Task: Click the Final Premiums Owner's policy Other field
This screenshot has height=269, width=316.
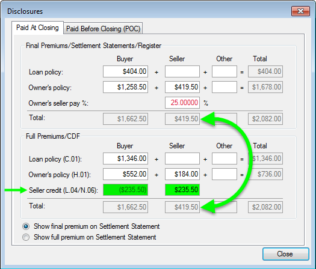Action: tap(225, 87)
